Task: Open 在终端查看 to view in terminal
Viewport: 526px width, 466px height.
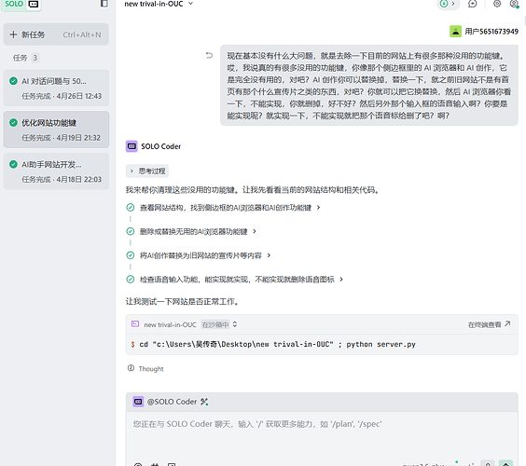Action: point(489,324)
